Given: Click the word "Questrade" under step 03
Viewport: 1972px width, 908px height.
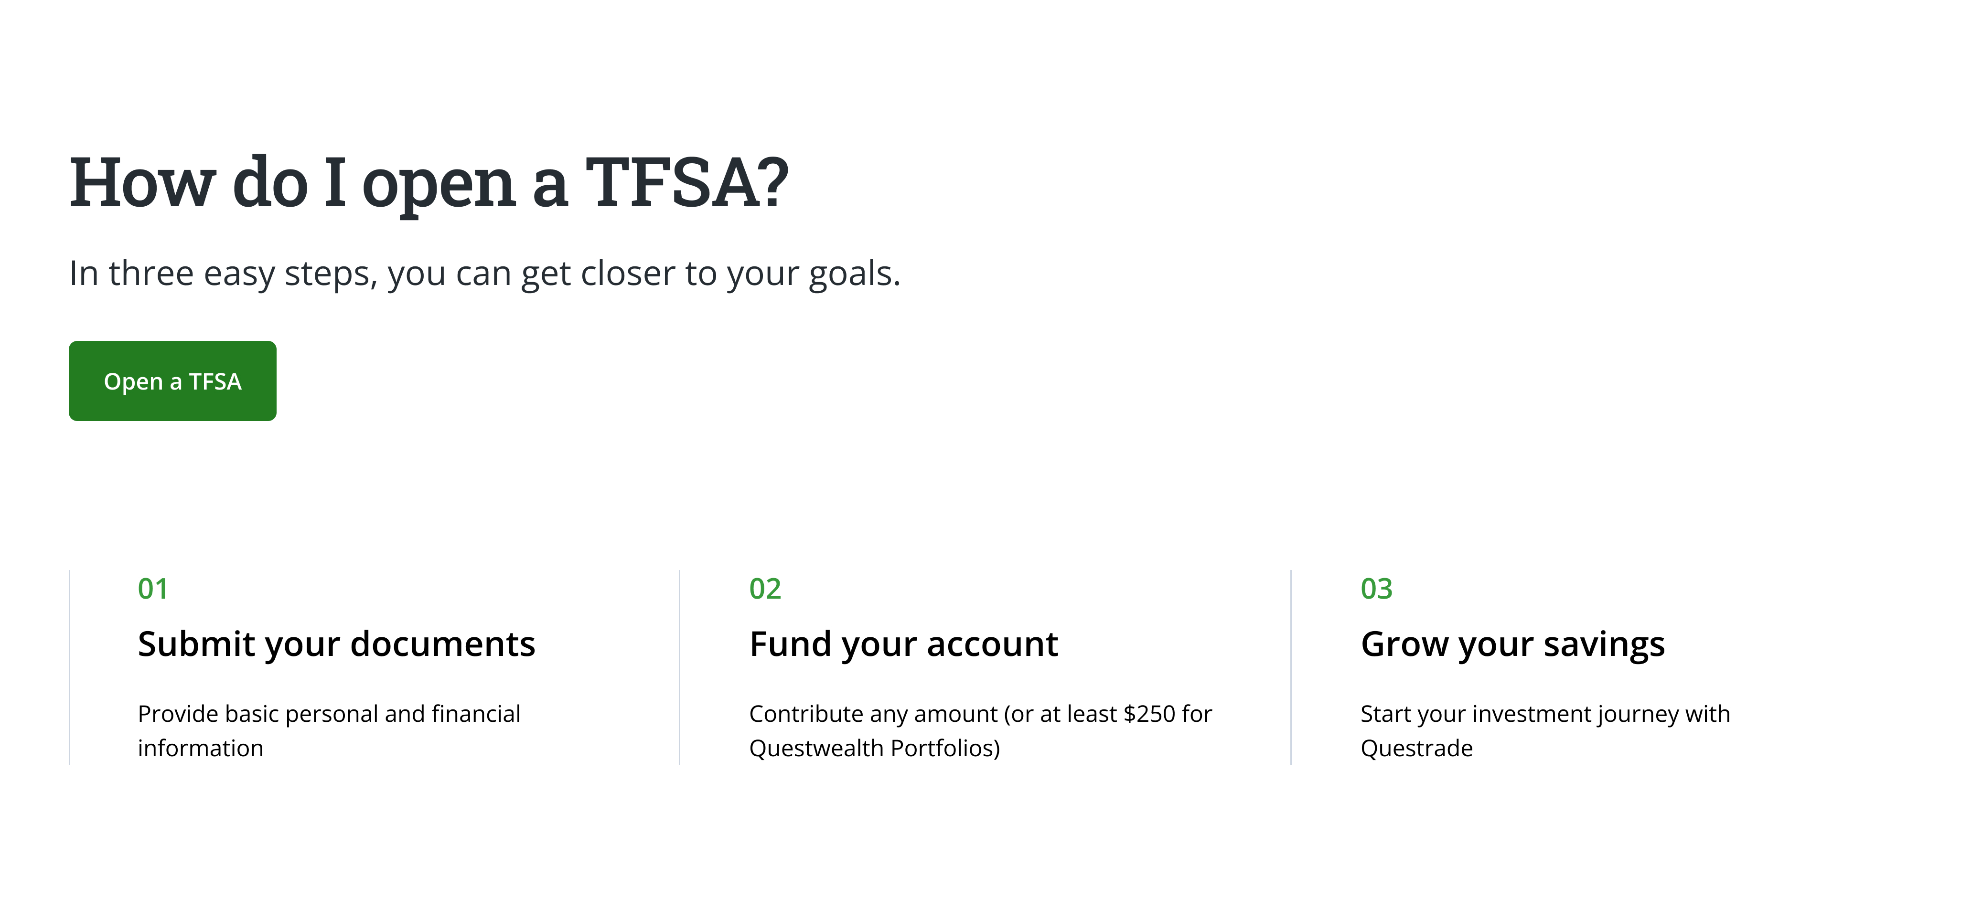Looking at the screenshot, I should click(1416, 748).
